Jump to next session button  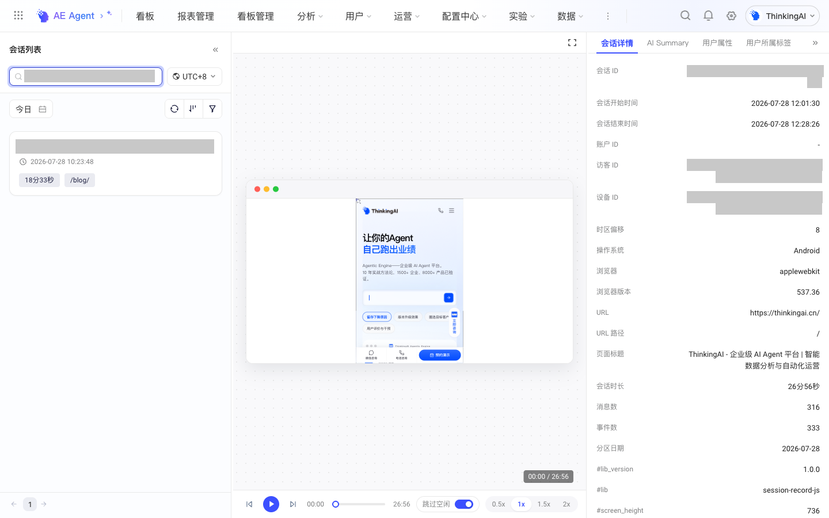[x=293, y=504]
